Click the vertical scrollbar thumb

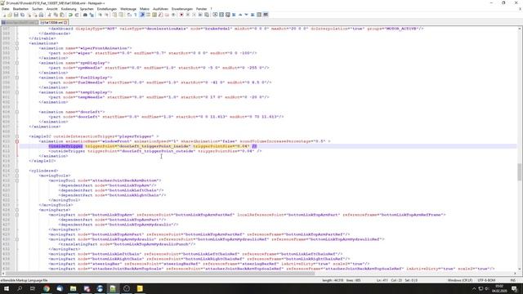(x=520, y=171)
